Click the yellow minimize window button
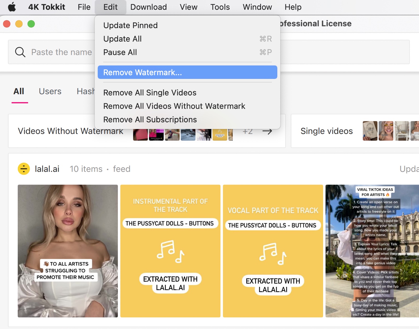Image resolution: width=419 pixels, height=329 pixels. pos(19,24)
